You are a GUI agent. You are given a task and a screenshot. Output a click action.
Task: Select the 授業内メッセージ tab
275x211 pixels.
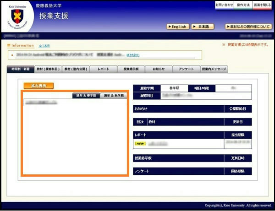(x=214, y=69)
